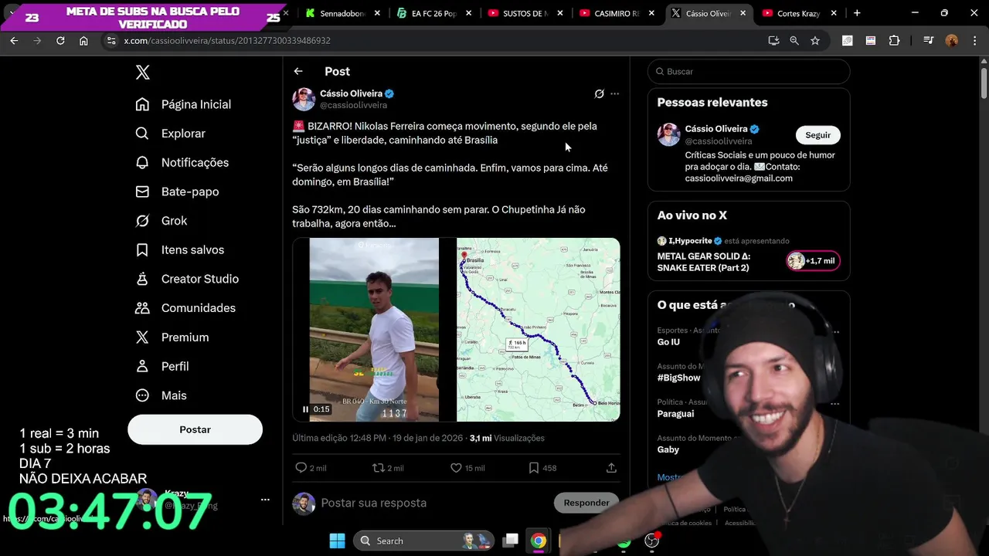Click Chrome's browser back arrow

[x=14, y=40]
